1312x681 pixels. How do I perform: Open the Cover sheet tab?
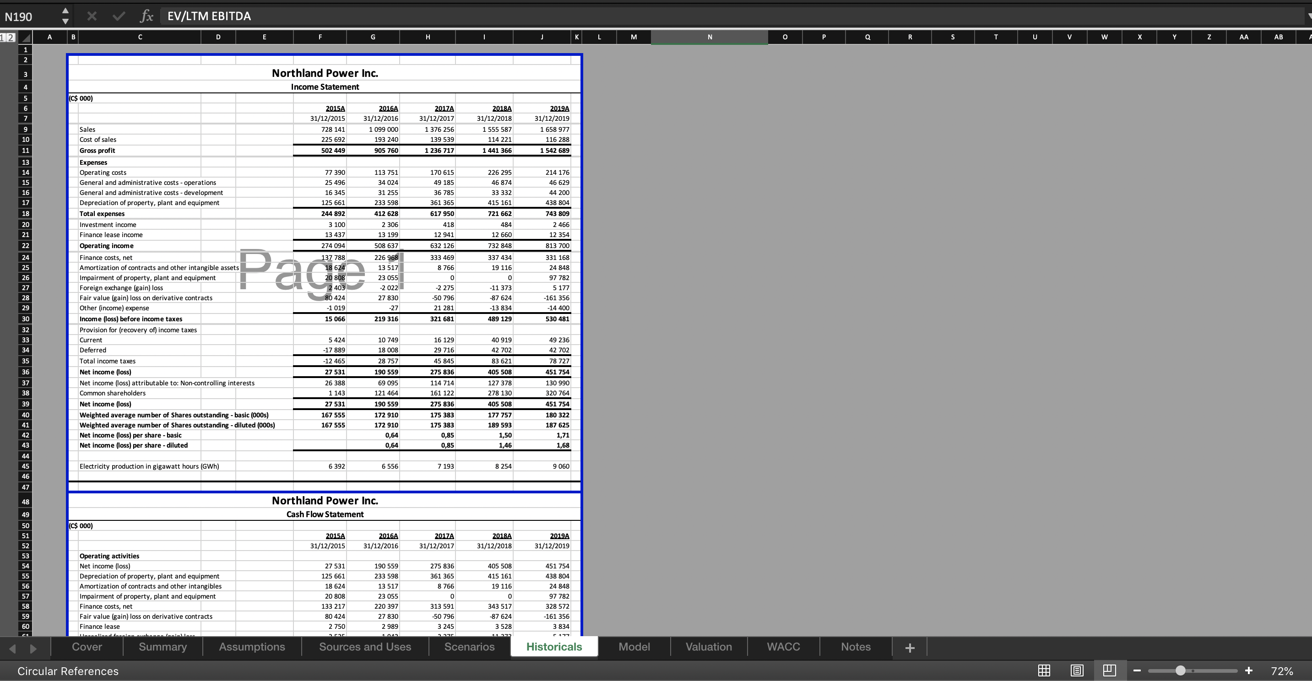tap(87, 647)
